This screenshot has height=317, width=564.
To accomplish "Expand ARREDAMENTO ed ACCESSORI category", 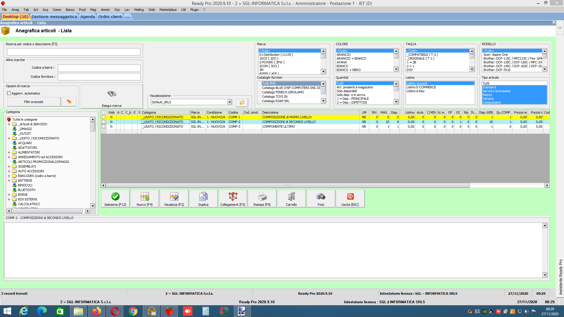I will 9,157.
